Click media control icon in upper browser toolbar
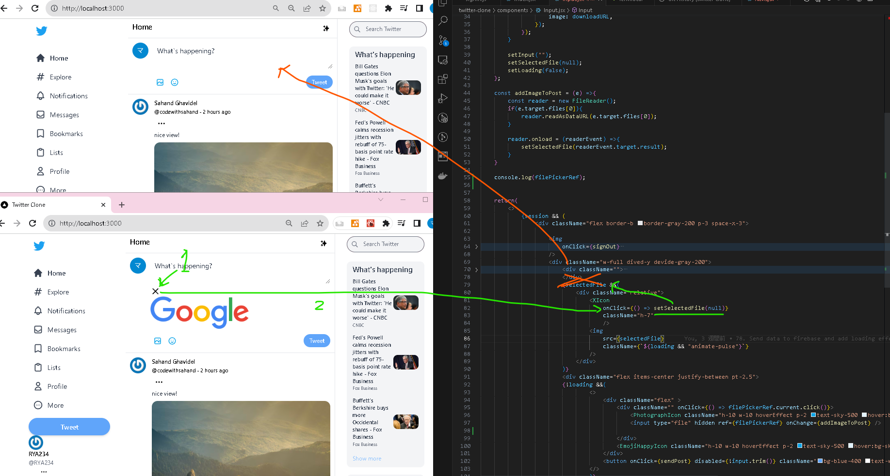This screenshot has width=890, height=476. (x=404, y=8)
